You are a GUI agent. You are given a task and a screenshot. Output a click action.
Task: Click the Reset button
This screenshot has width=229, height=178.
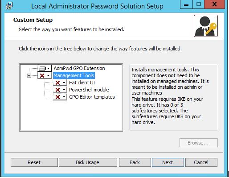pyautogui.click(x=34, y=162)
